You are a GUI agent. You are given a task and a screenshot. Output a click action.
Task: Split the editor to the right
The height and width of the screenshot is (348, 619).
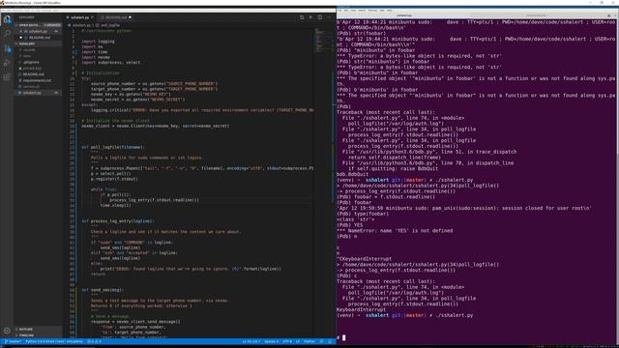pos(320,17)
